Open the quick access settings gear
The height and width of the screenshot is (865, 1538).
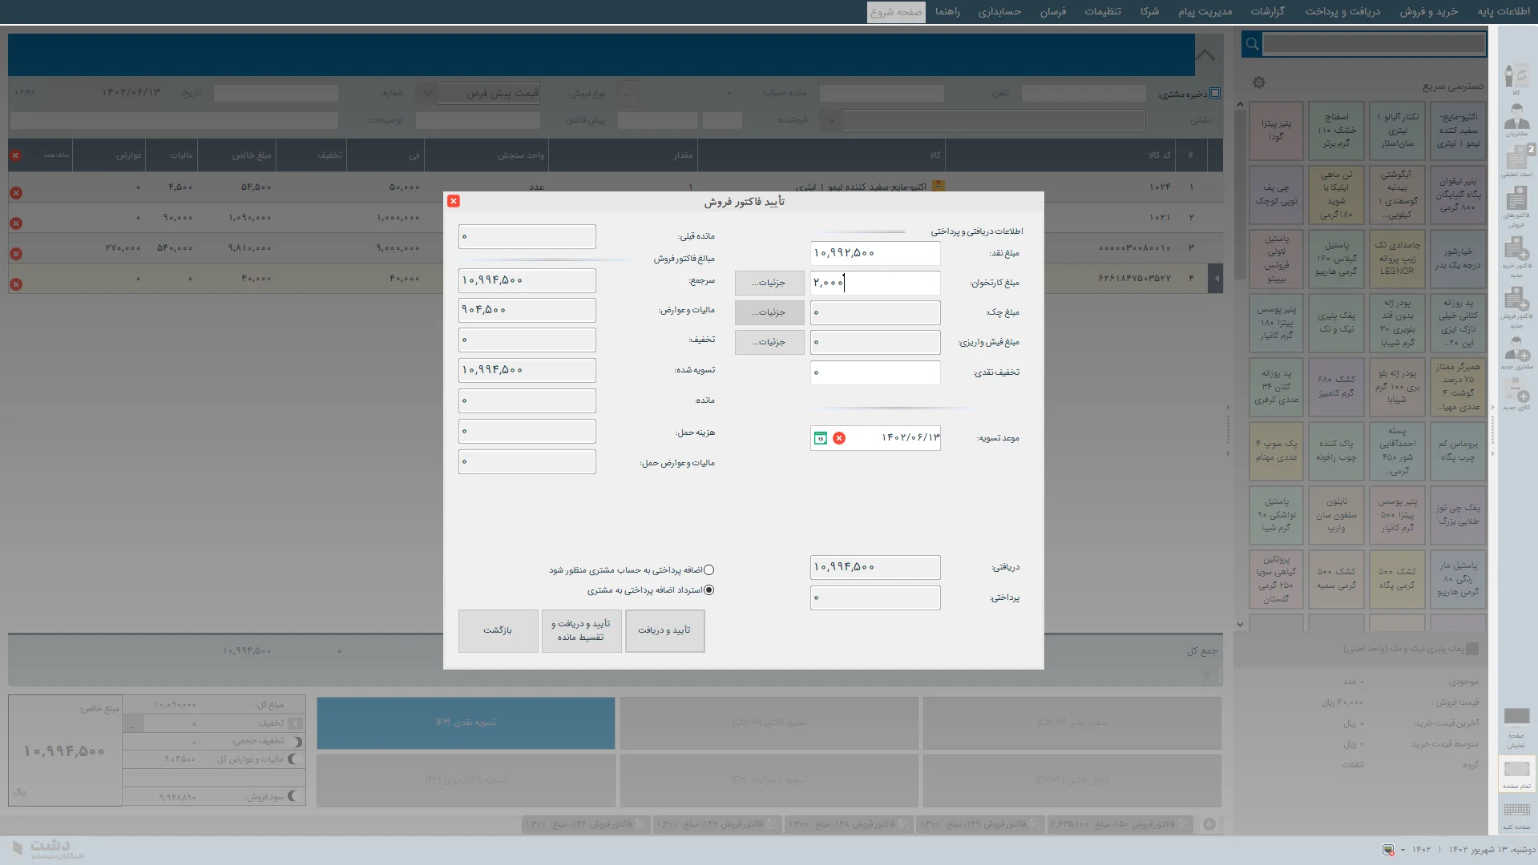pyautogui.click(x=1258, y=83)
